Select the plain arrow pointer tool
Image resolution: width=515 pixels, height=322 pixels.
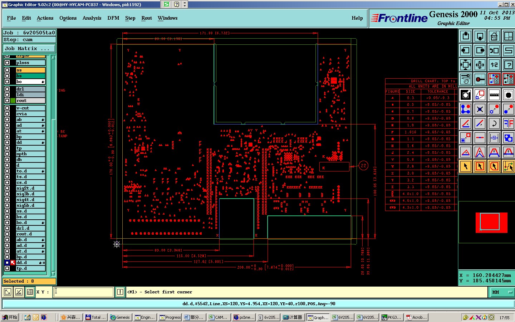click(466, 166)
